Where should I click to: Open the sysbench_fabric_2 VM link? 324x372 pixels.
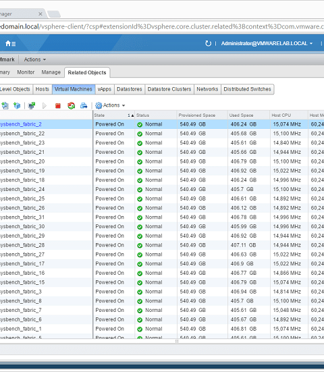(21, 124)
